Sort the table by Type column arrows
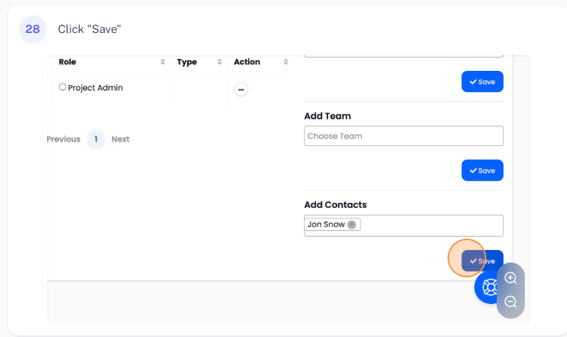The width and height of the screenshot is (567, 337). (220, 62)
